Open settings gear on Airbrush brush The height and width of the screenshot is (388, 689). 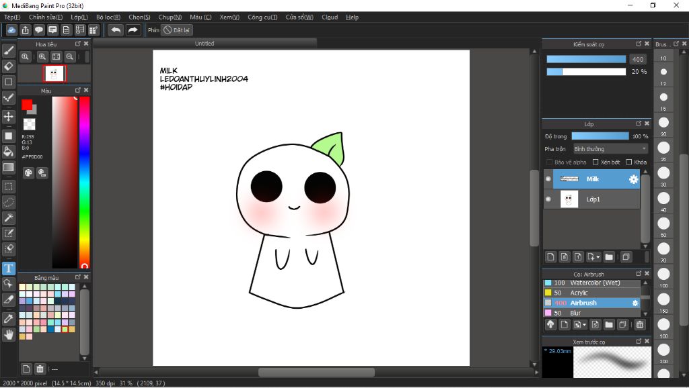point(635,303)
